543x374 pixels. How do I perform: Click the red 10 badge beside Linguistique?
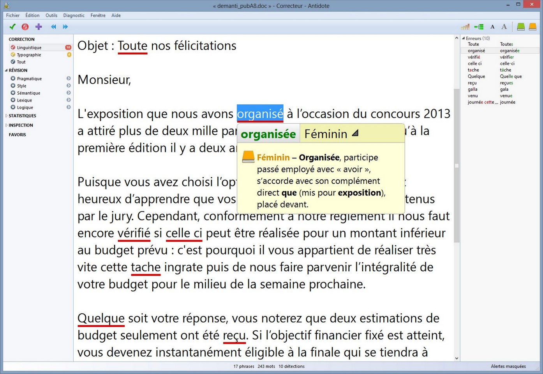click(68, 47)
